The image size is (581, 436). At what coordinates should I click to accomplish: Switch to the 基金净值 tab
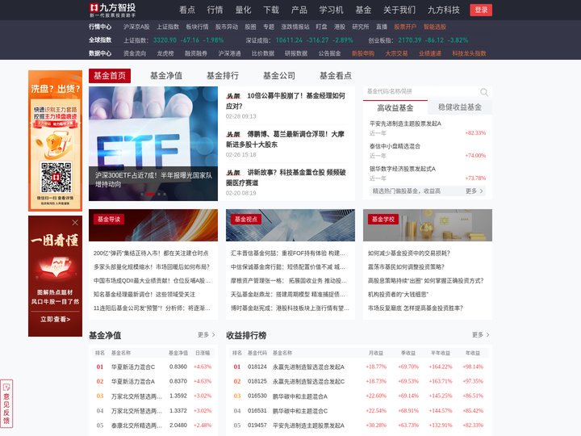[166, 76]
